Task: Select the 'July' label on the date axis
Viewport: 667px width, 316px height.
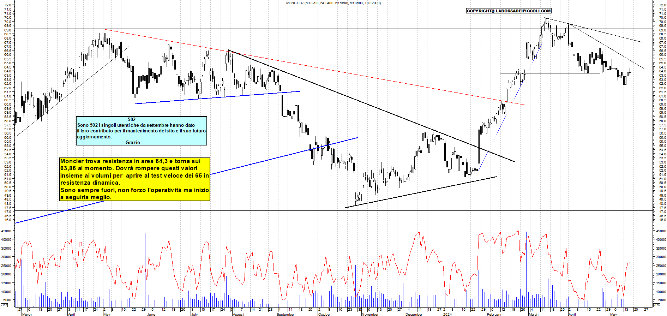Action: coord(194,314)
